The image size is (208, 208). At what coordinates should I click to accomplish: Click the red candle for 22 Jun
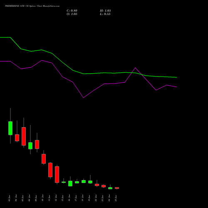(97, 185)
